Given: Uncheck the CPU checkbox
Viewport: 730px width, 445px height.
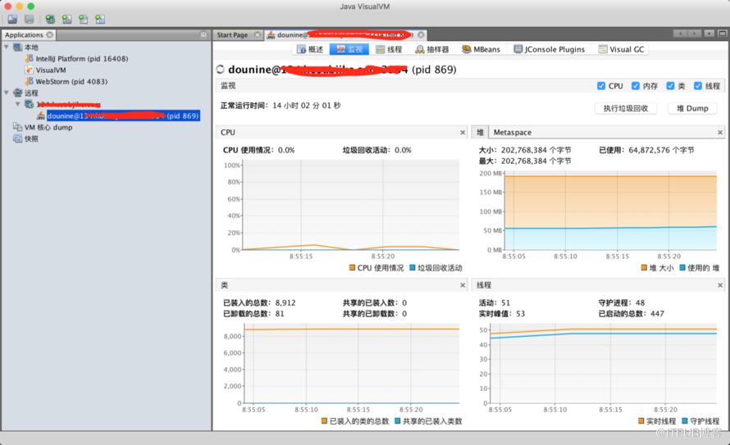Looking at the screenshot, I should click(601, 86).
